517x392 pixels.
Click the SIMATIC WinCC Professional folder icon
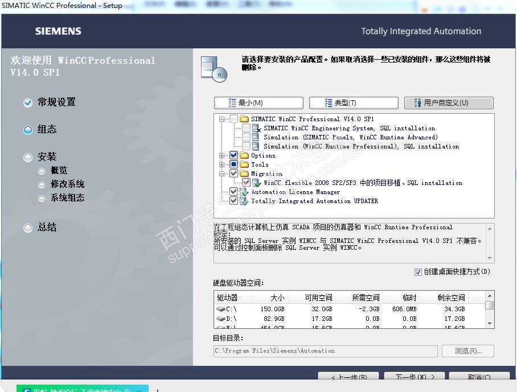[244, 118]
